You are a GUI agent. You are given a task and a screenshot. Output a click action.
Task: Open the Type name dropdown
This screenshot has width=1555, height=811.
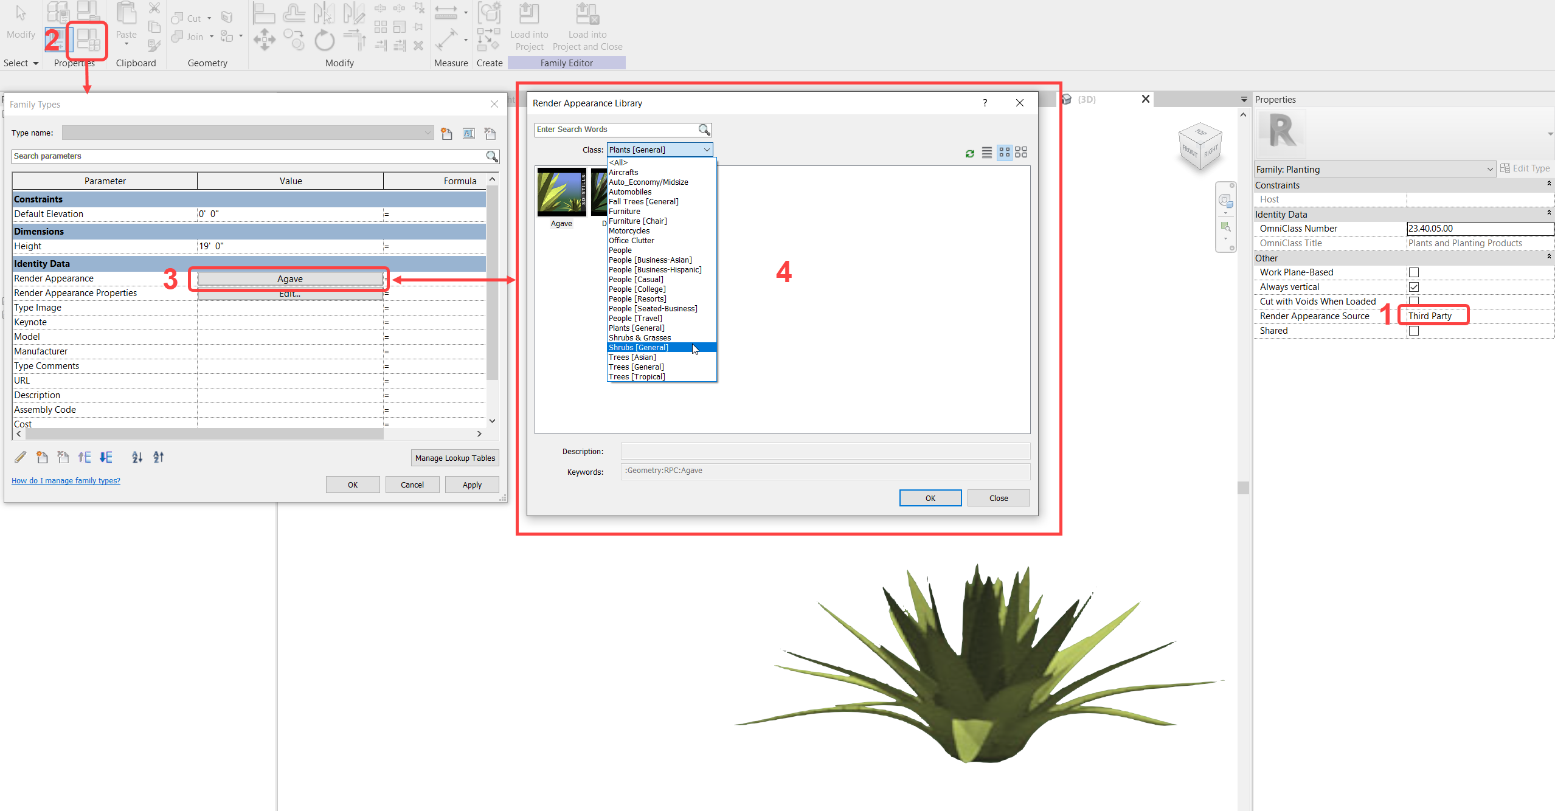pos(427,132)
